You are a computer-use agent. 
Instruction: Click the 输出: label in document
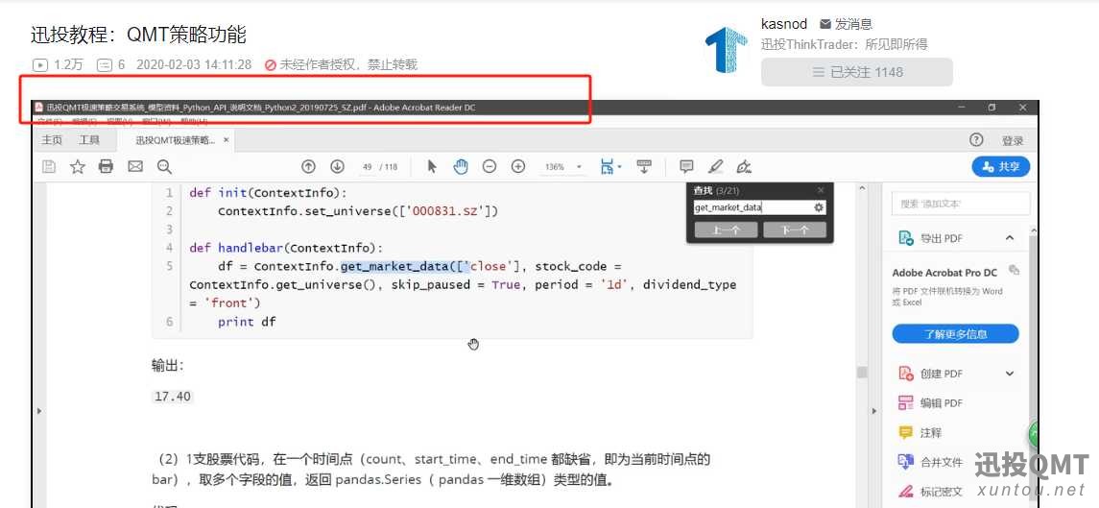pyautogui.click(x=168, y=365)
